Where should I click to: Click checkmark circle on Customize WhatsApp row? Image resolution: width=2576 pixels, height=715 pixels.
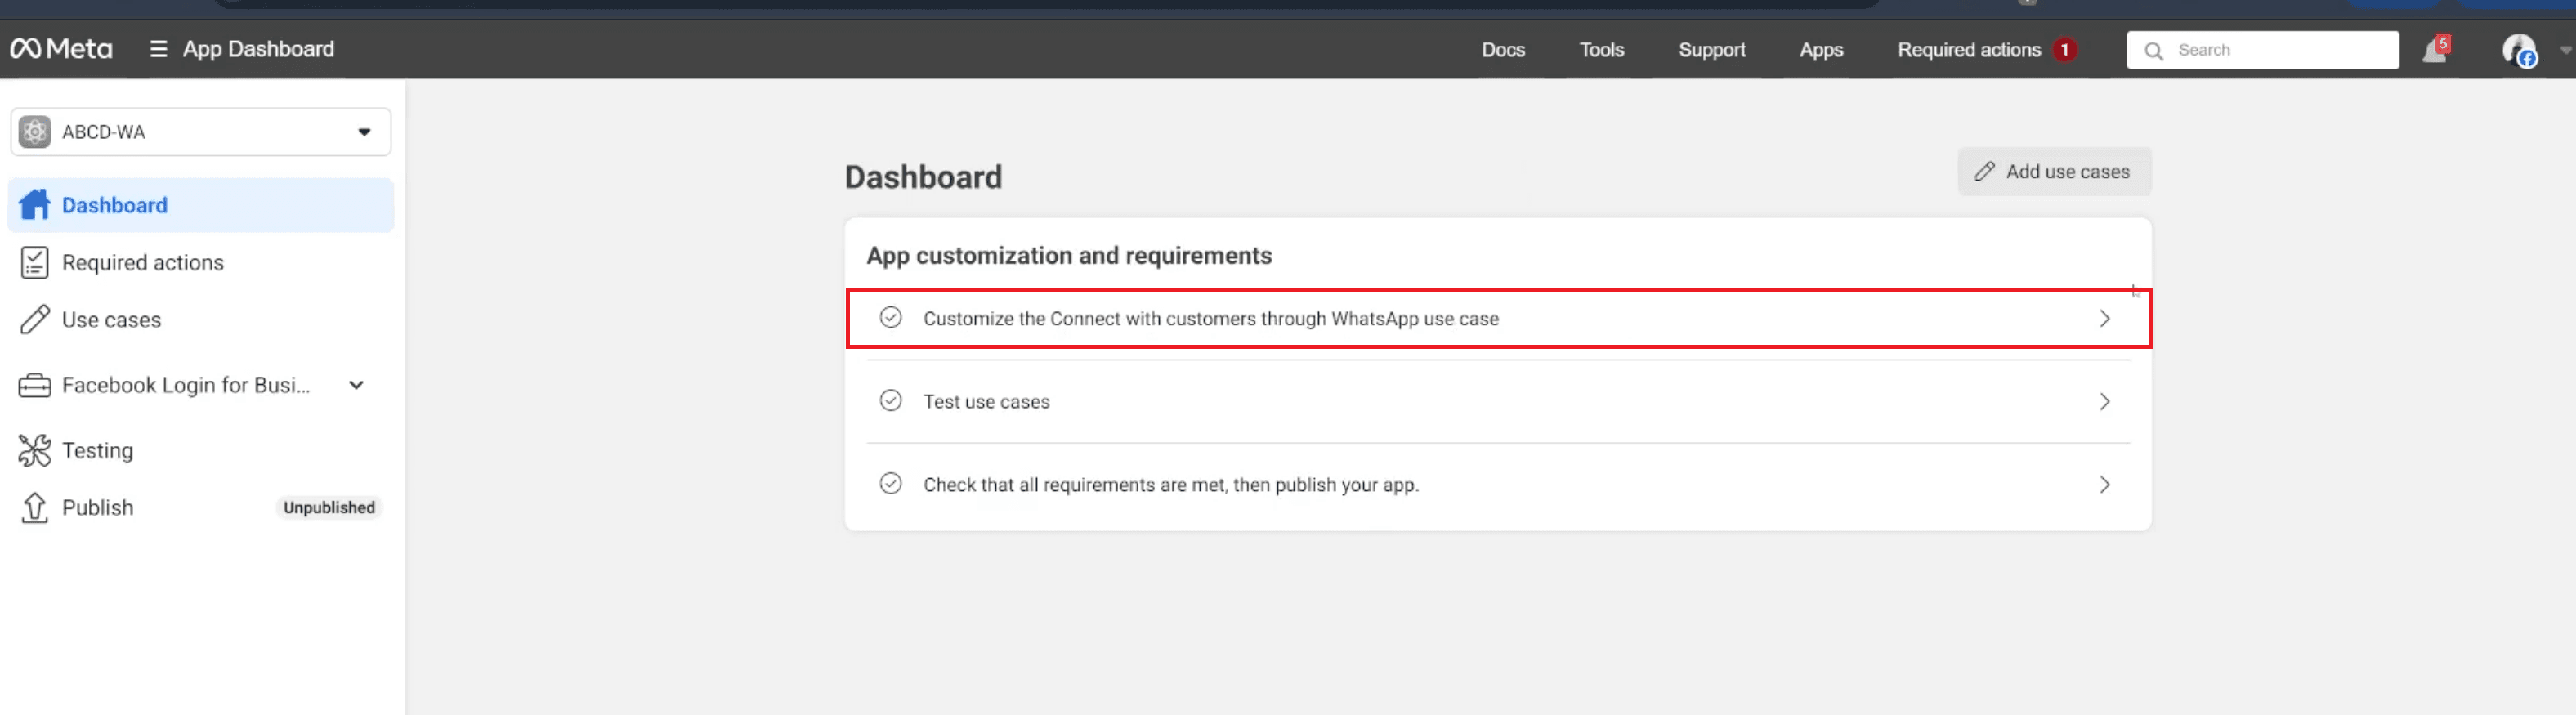coord(890,318)
